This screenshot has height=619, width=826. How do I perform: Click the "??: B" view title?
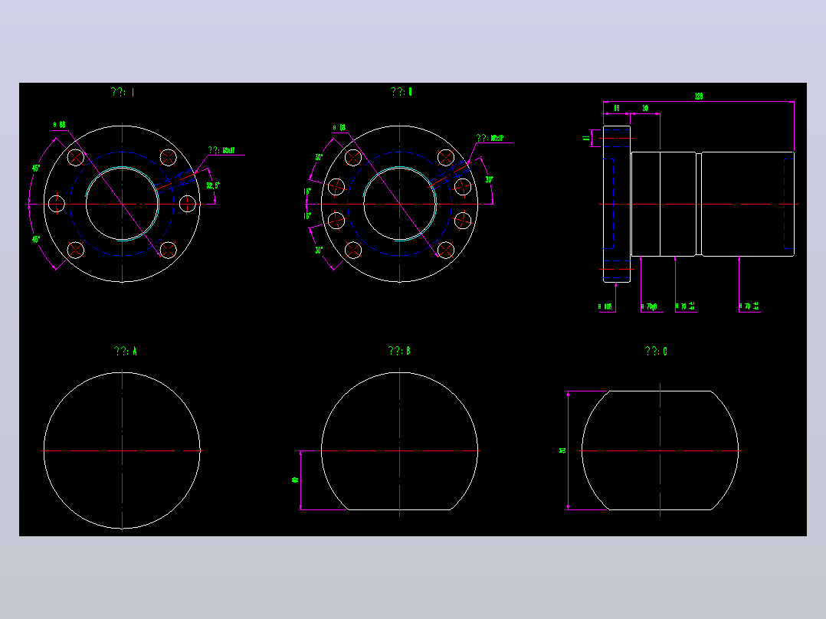coord(399,351)
